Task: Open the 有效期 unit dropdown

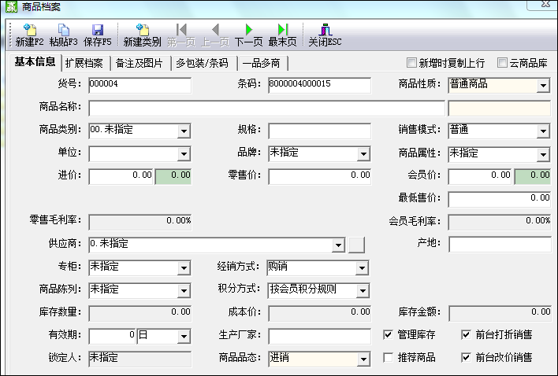Action: (x=184, y=336)
